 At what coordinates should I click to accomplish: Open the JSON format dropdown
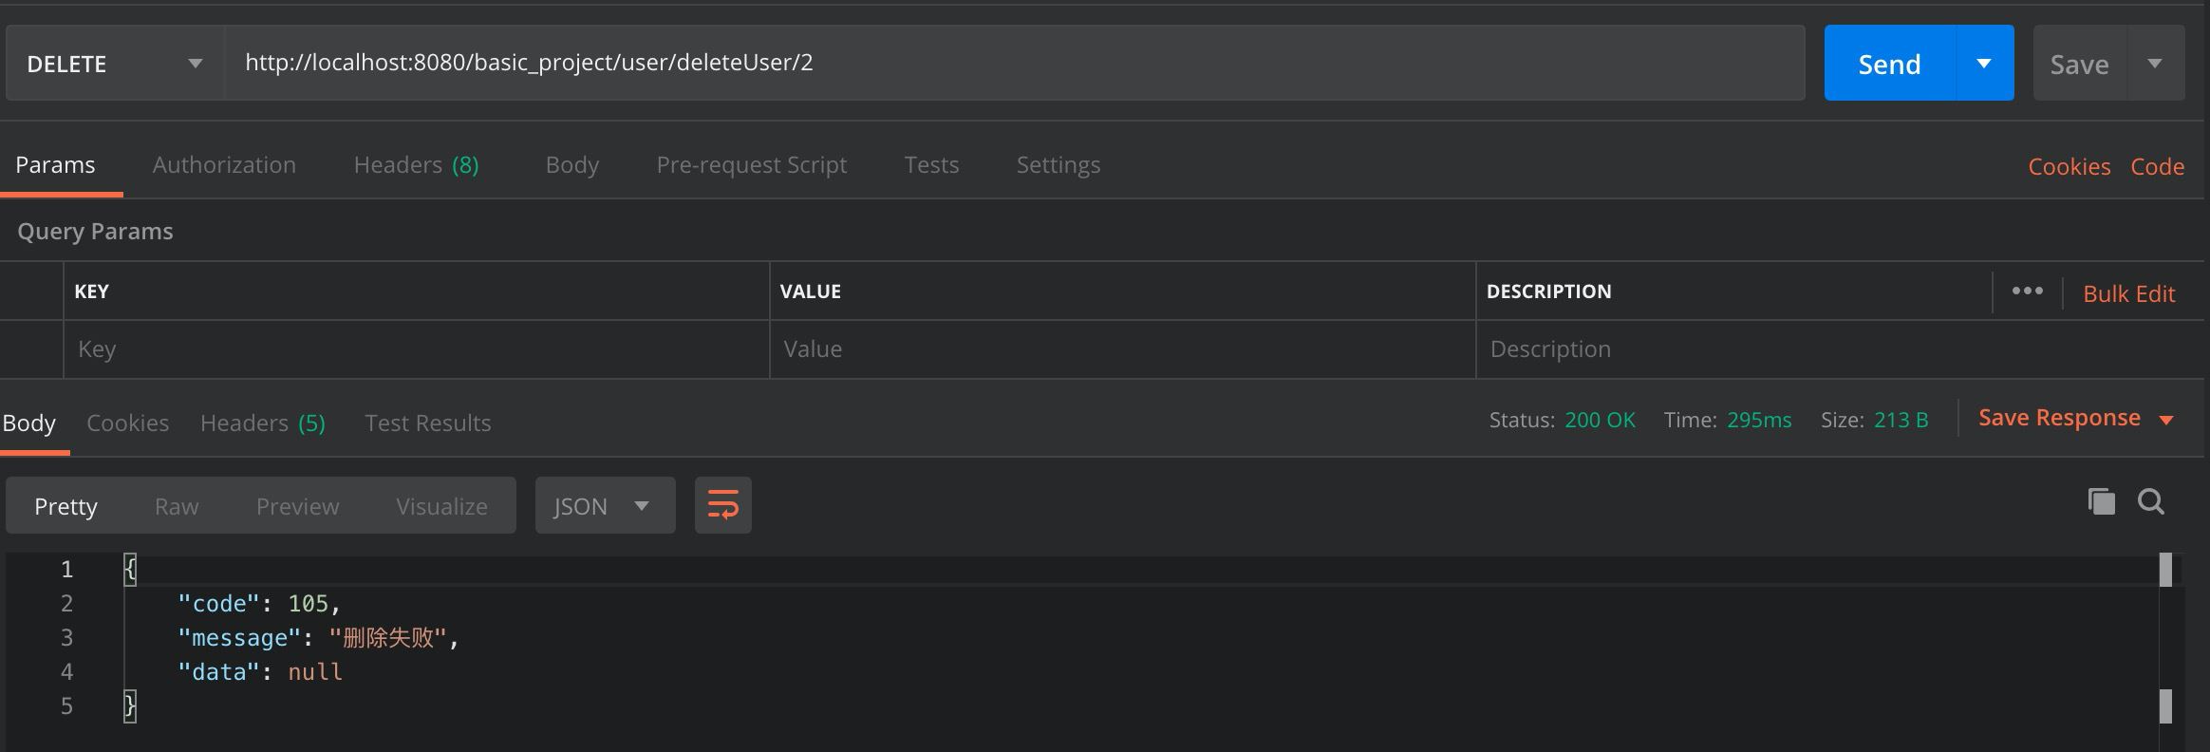[x=604, y=506]
